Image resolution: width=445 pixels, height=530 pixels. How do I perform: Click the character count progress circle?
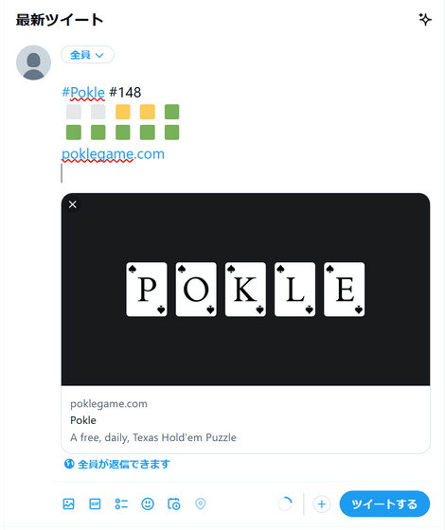tap(285, 503)
